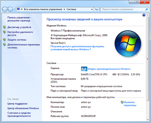Click the blue help question mark icon

pos(144,15)
